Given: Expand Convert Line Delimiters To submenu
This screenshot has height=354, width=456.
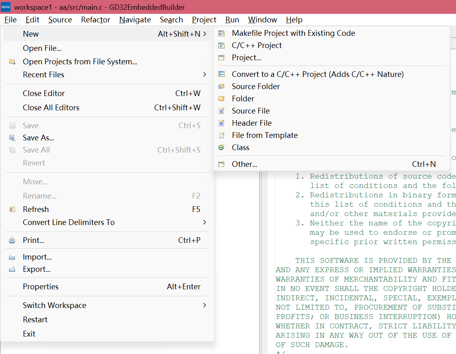Looking at the screenshot, I should tap(205, 222).
